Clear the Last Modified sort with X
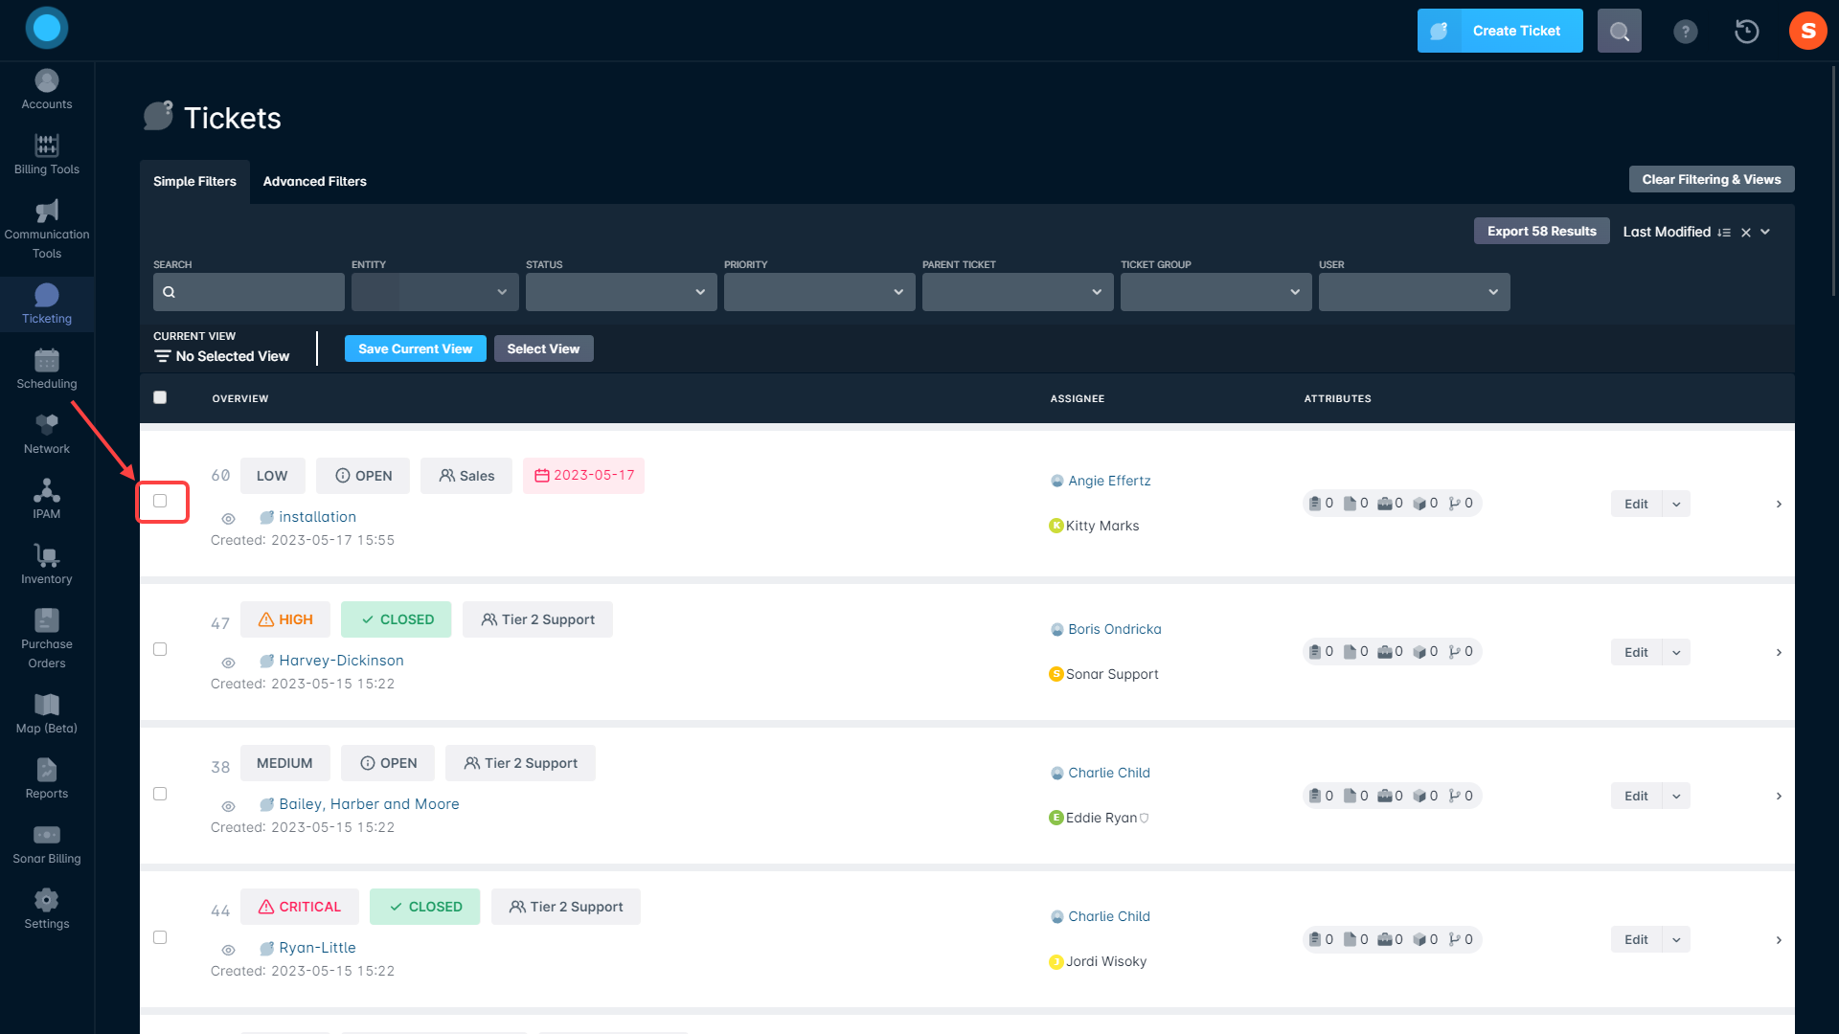 click(x=1746, y=233)
